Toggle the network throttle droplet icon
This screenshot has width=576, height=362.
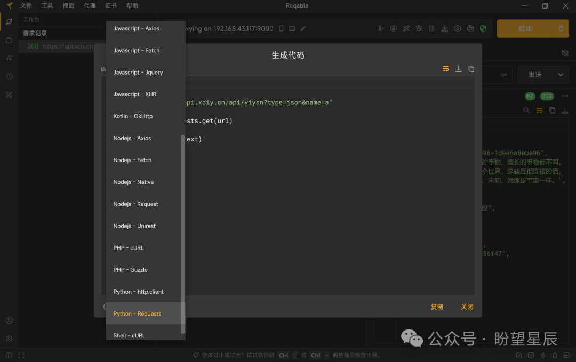point(458,29)
